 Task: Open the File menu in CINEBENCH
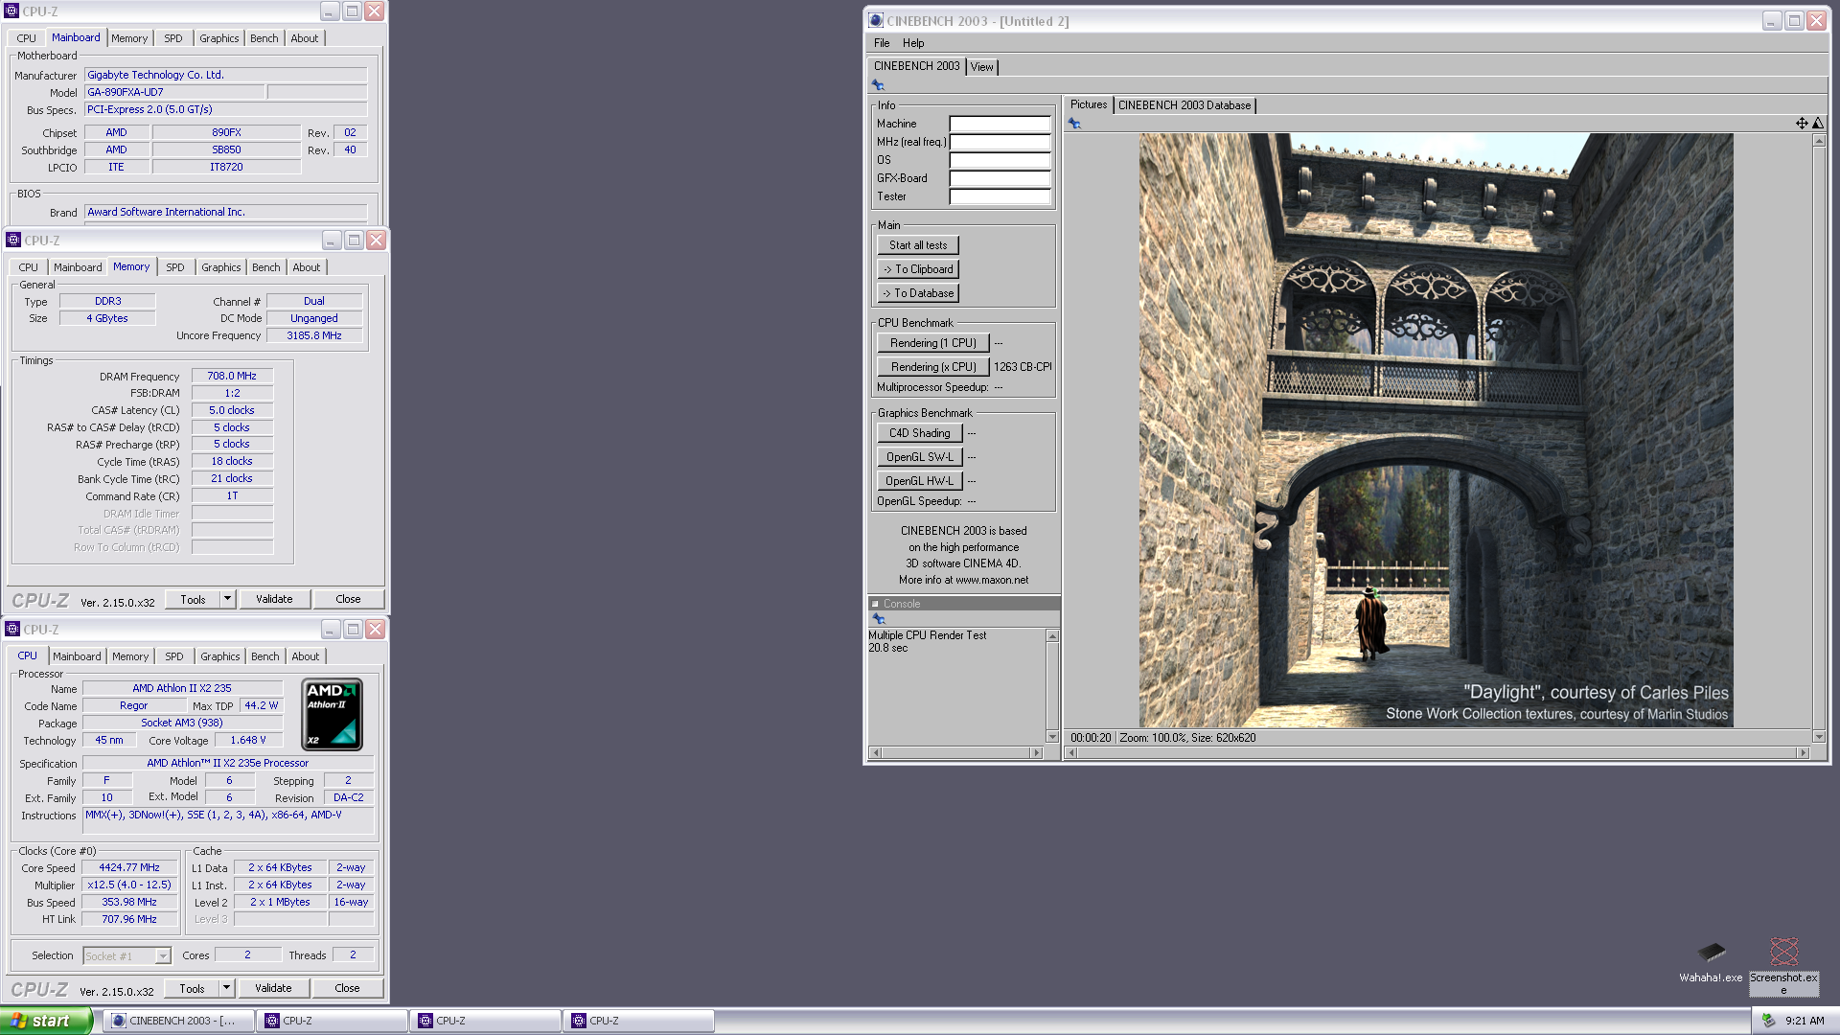[882, 43]
